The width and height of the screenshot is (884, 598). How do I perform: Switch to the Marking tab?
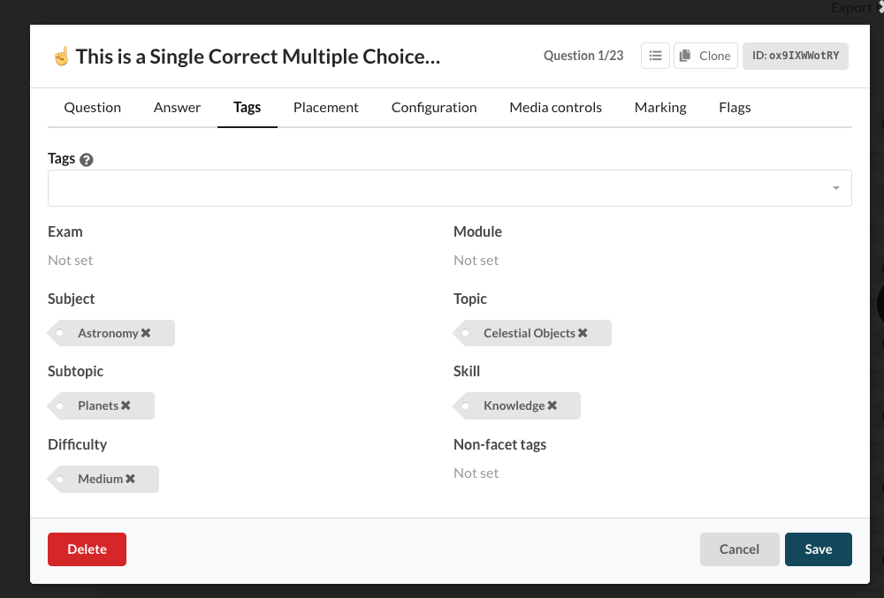[660, 107]
